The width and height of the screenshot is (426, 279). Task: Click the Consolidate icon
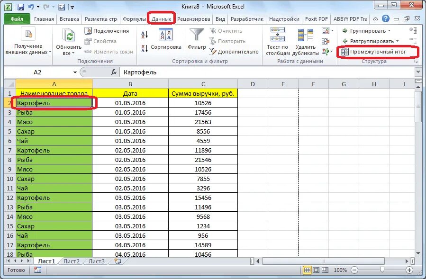[x=326, y=41]
